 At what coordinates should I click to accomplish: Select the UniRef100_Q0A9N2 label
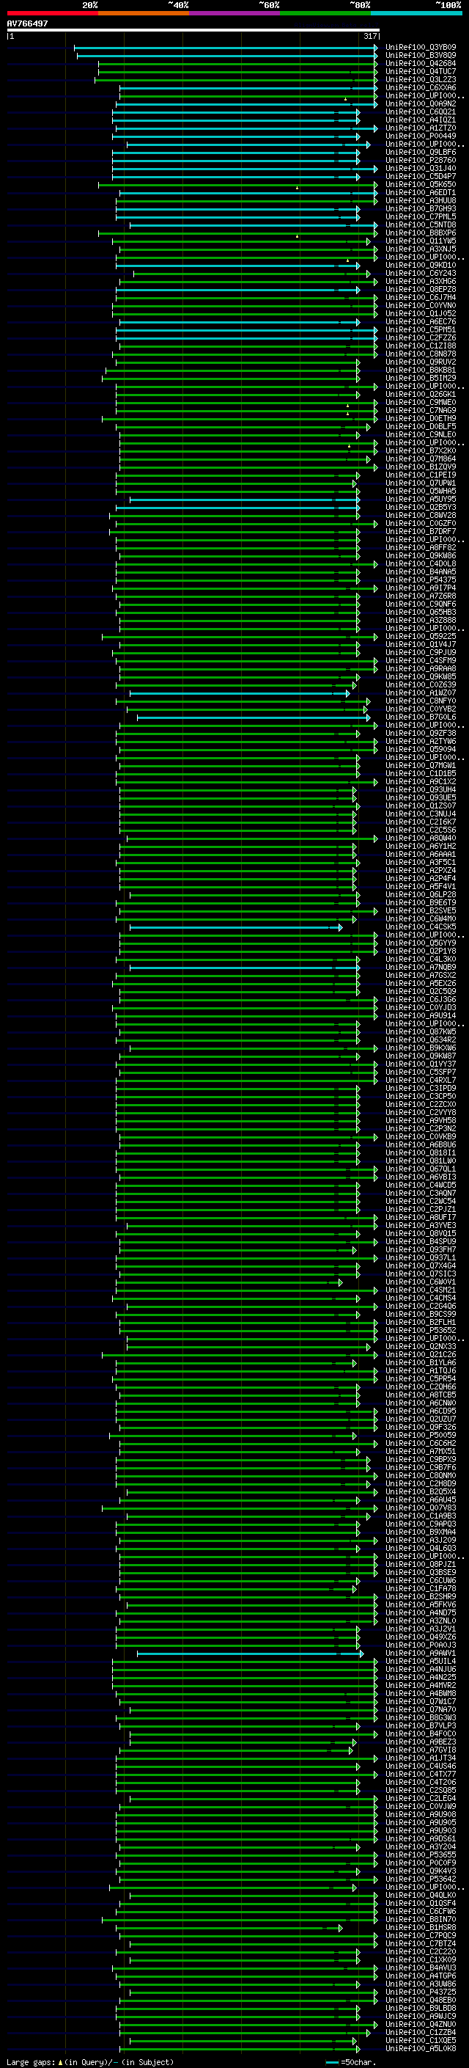pyautogui.click(x=421, y=103)
